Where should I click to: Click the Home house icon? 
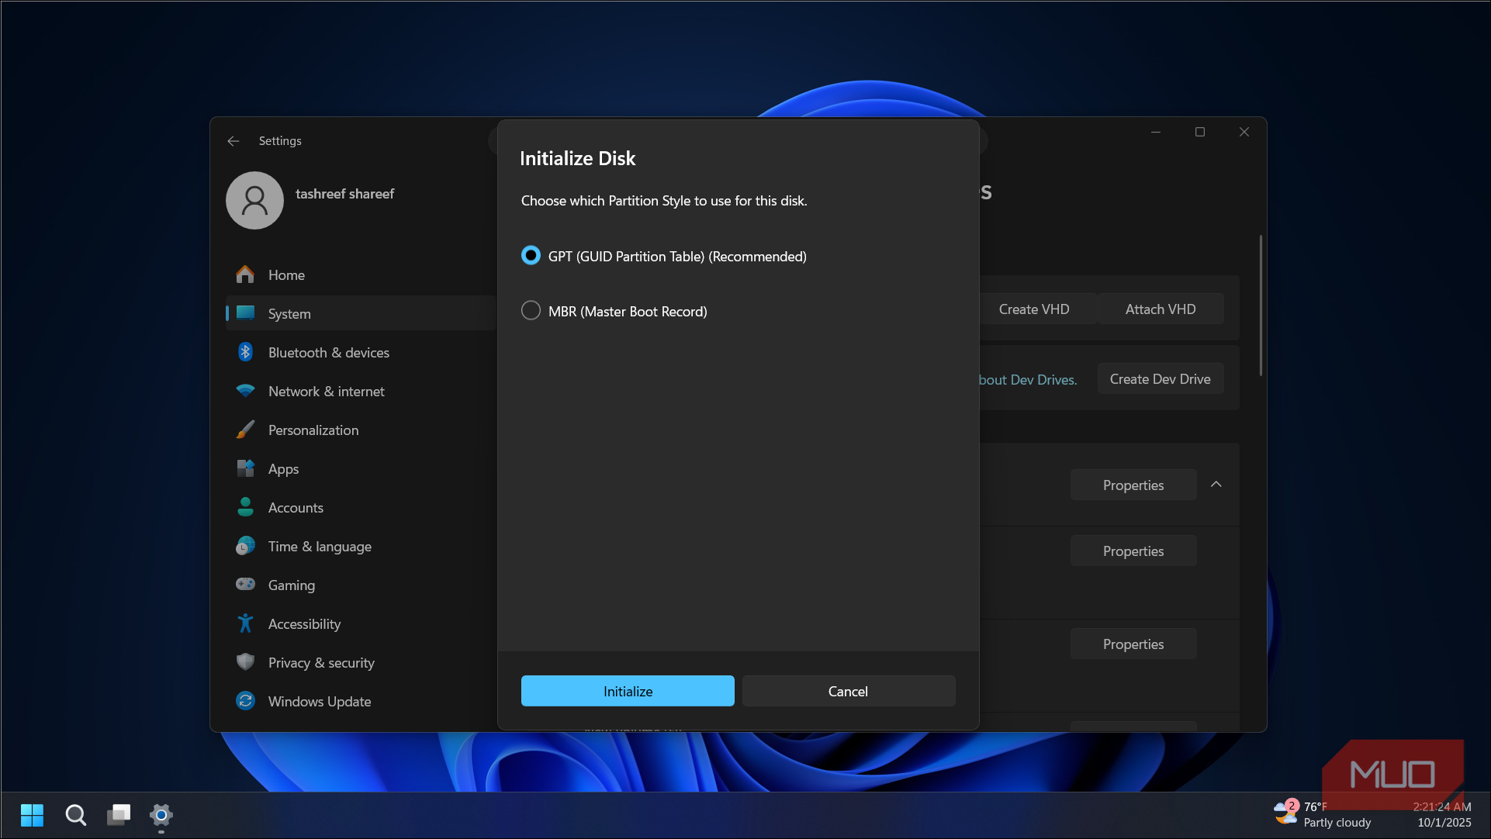(x=245, y=274)
